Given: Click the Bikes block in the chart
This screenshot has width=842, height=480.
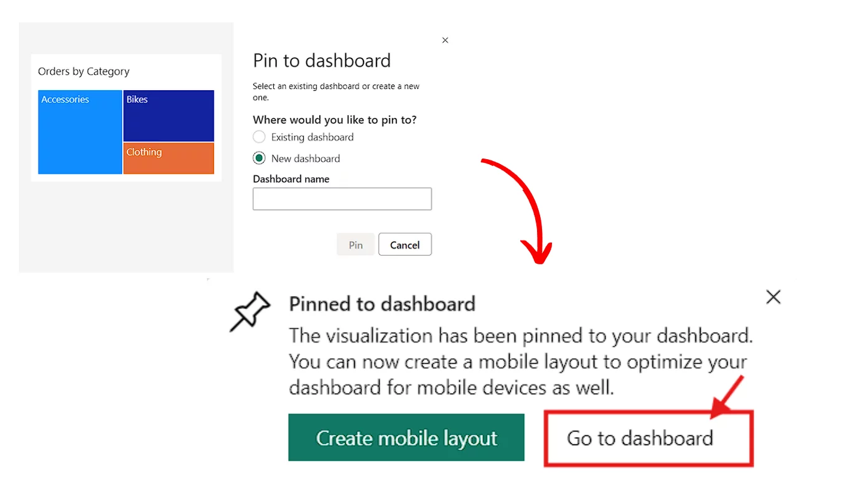Looking at the screenshot, I should [x=168, y=116].
